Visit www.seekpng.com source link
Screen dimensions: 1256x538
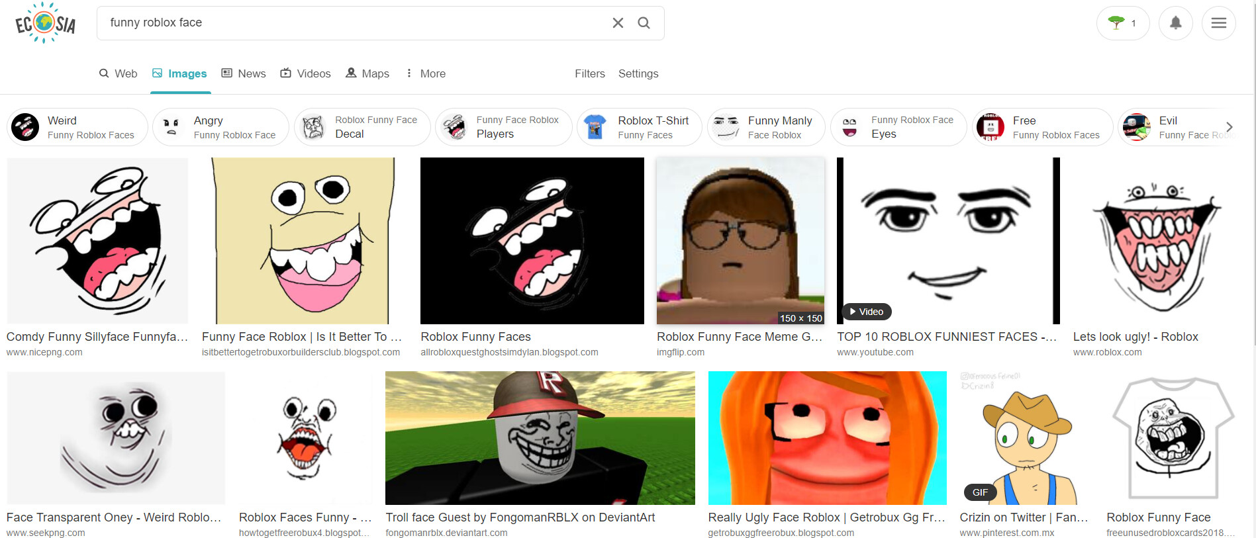tap(46, 533)
